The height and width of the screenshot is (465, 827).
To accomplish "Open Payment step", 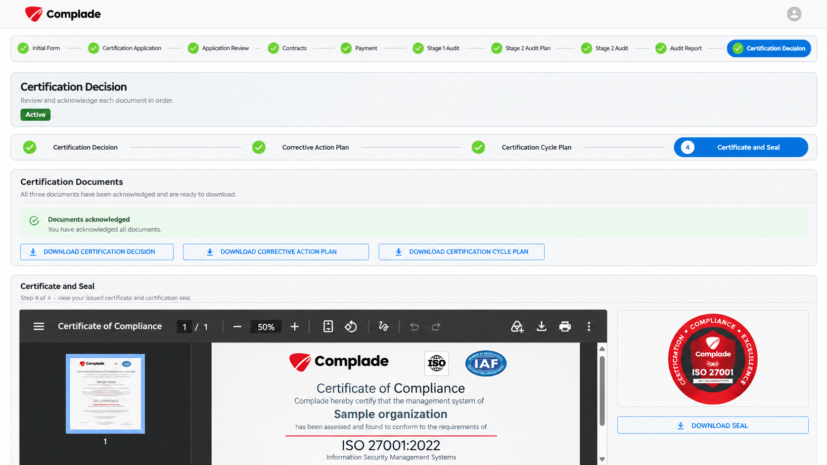I will coord(359,48).
